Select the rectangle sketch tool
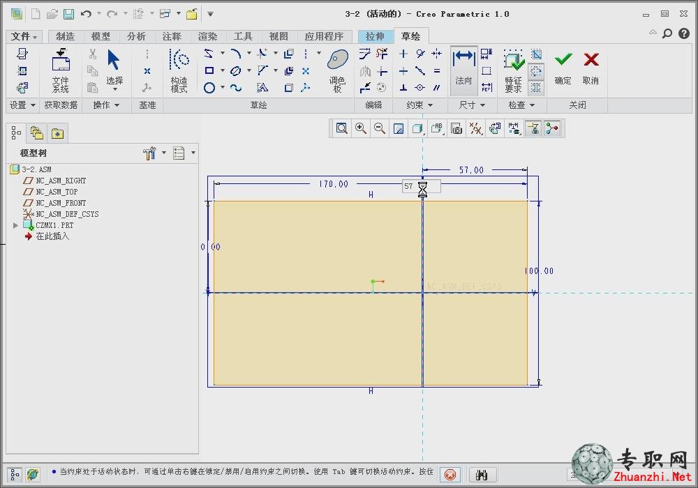Screen dimensions: 698x488 [x=209, y=70]
